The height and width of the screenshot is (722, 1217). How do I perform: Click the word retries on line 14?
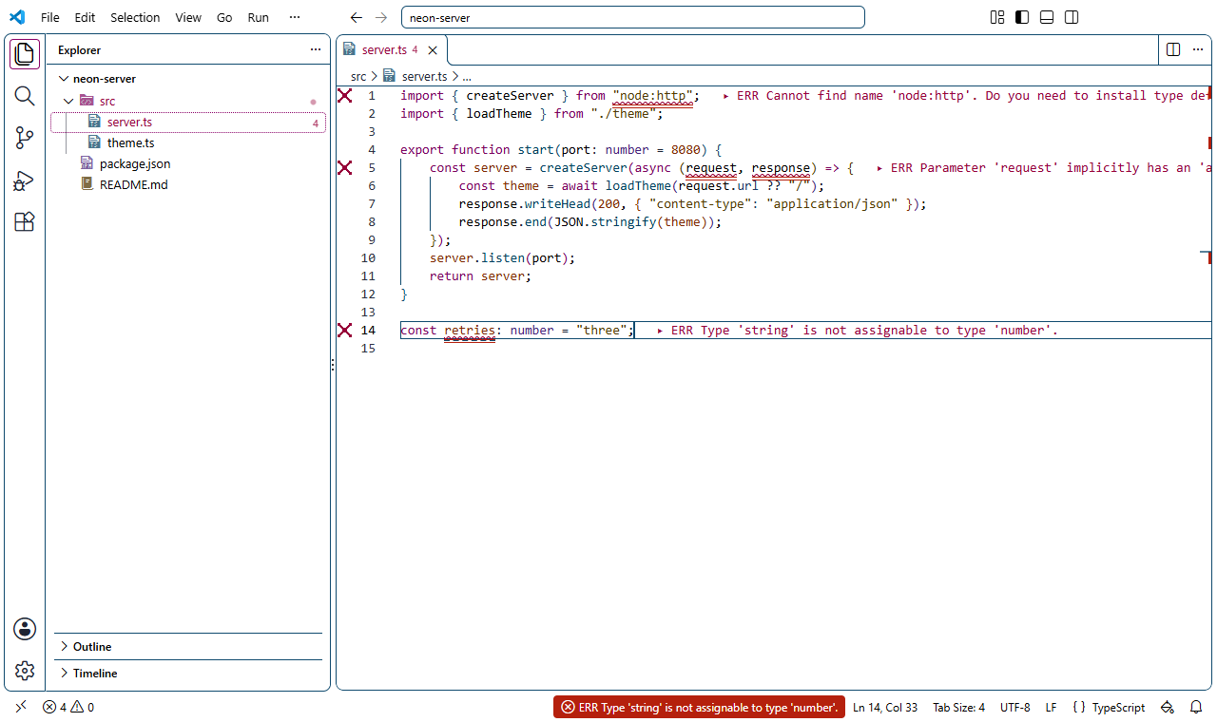point(470,331)
